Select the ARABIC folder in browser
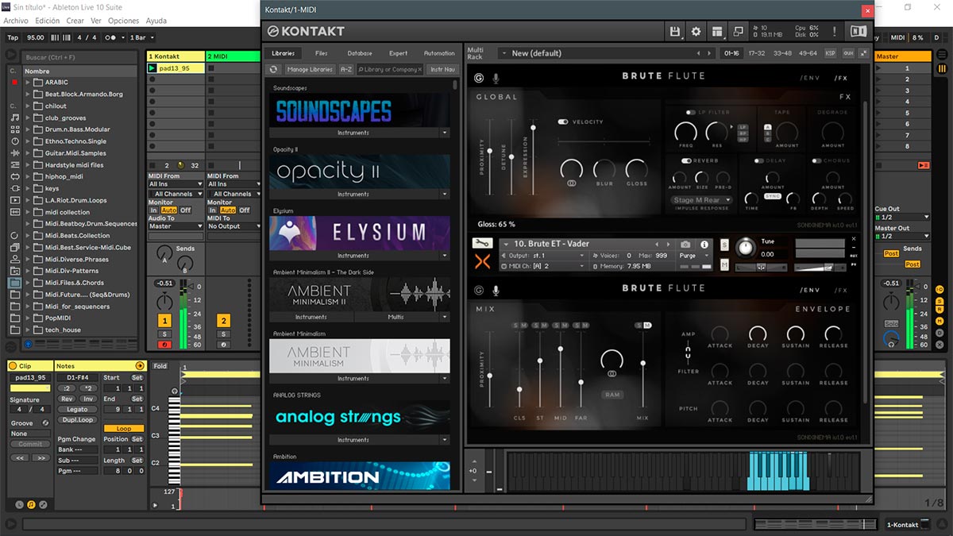 coord(56,82)
